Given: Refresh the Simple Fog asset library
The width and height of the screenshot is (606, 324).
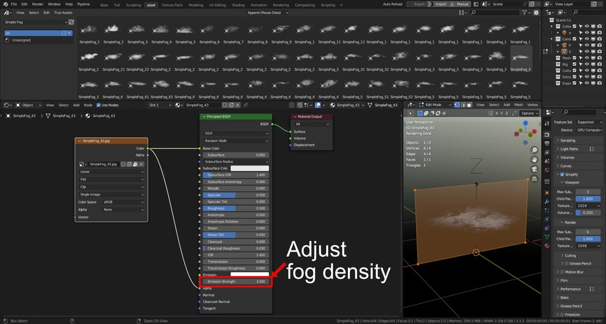Looking at the screenshot, I should pyautogui.click(x=71, y=22).
